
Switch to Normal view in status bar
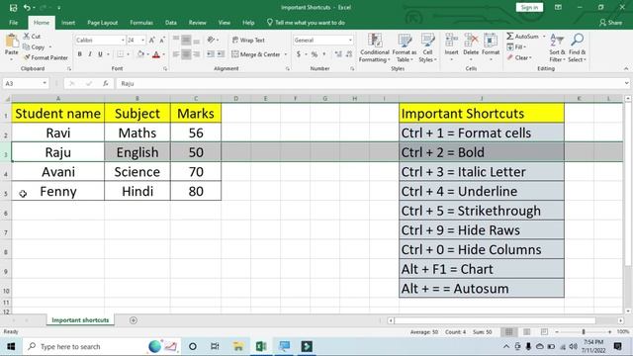509,332
